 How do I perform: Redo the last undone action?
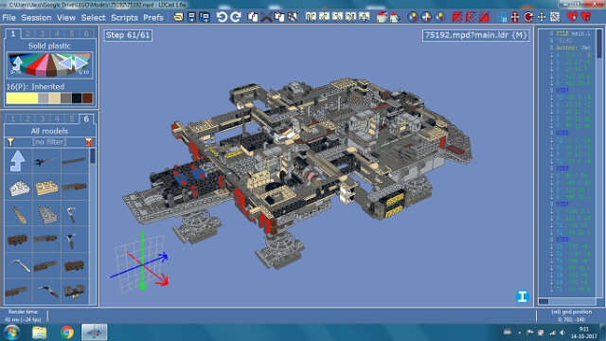(236, 17)
